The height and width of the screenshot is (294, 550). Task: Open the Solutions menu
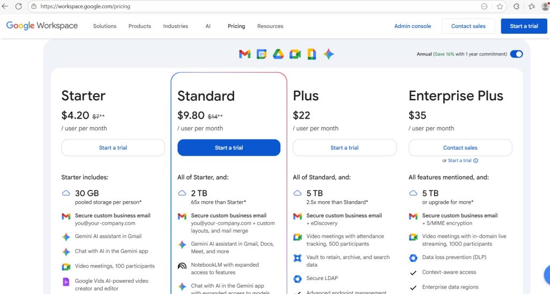coord(105,26)
